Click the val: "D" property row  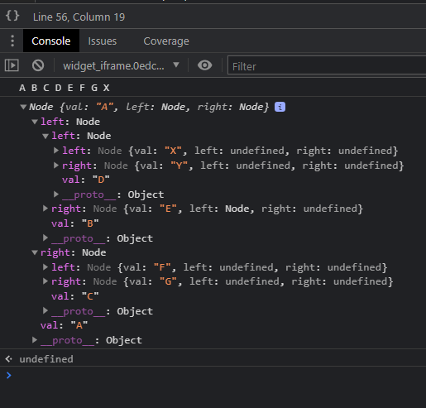tap(86, 180)
